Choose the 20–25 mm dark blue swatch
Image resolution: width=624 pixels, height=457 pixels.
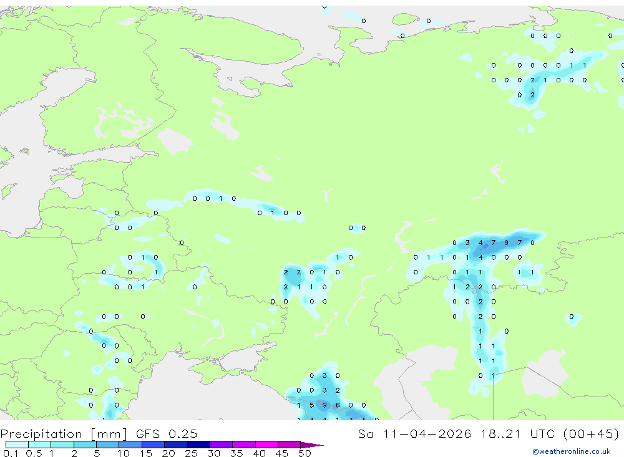[x=175, y=445]
